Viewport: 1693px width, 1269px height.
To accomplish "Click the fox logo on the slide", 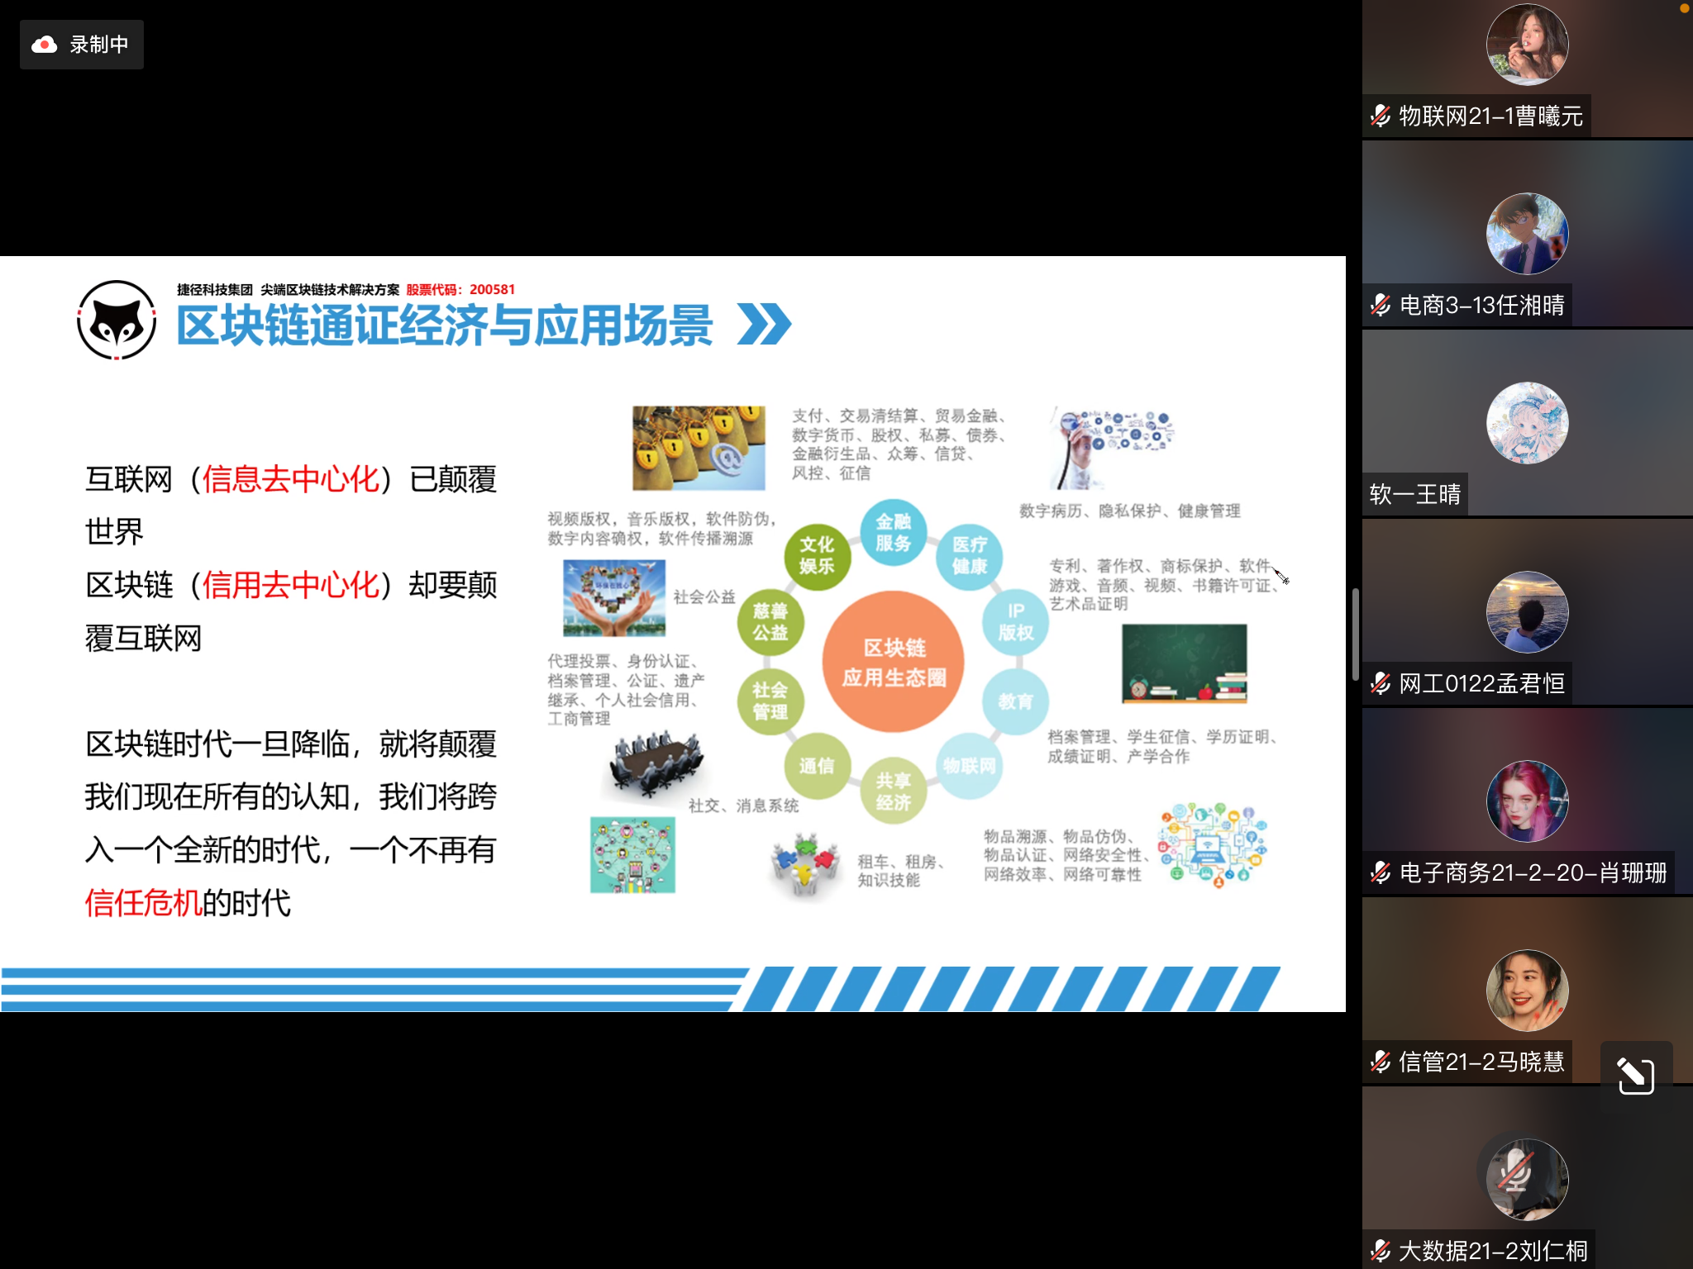I will [x=117, y=320].
